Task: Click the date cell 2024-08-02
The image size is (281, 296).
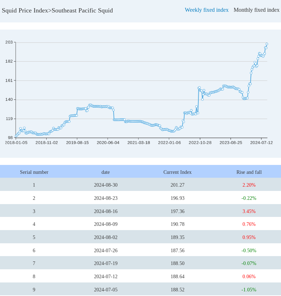Action: click(x=106, y=237)
